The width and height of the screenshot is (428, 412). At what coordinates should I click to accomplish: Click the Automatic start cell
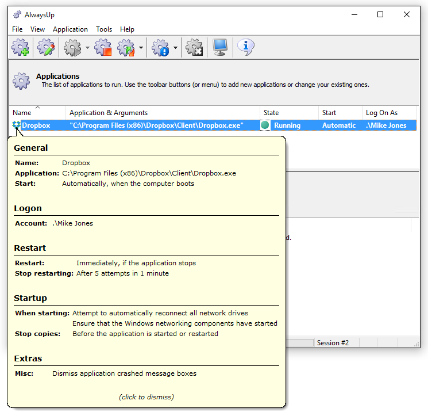click(x=339, y=125)
